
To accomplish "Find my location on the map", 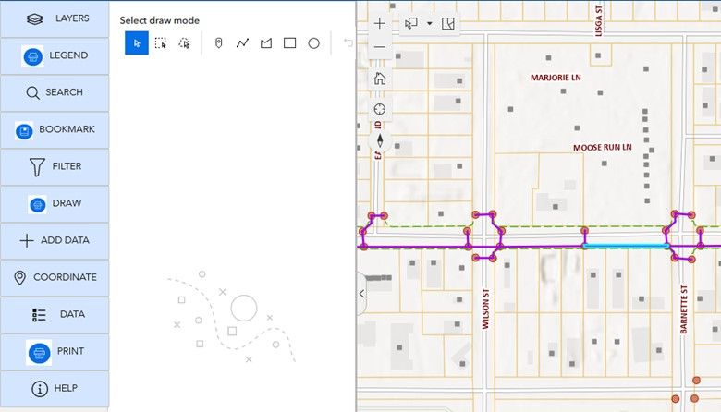I will pos(380,109).
